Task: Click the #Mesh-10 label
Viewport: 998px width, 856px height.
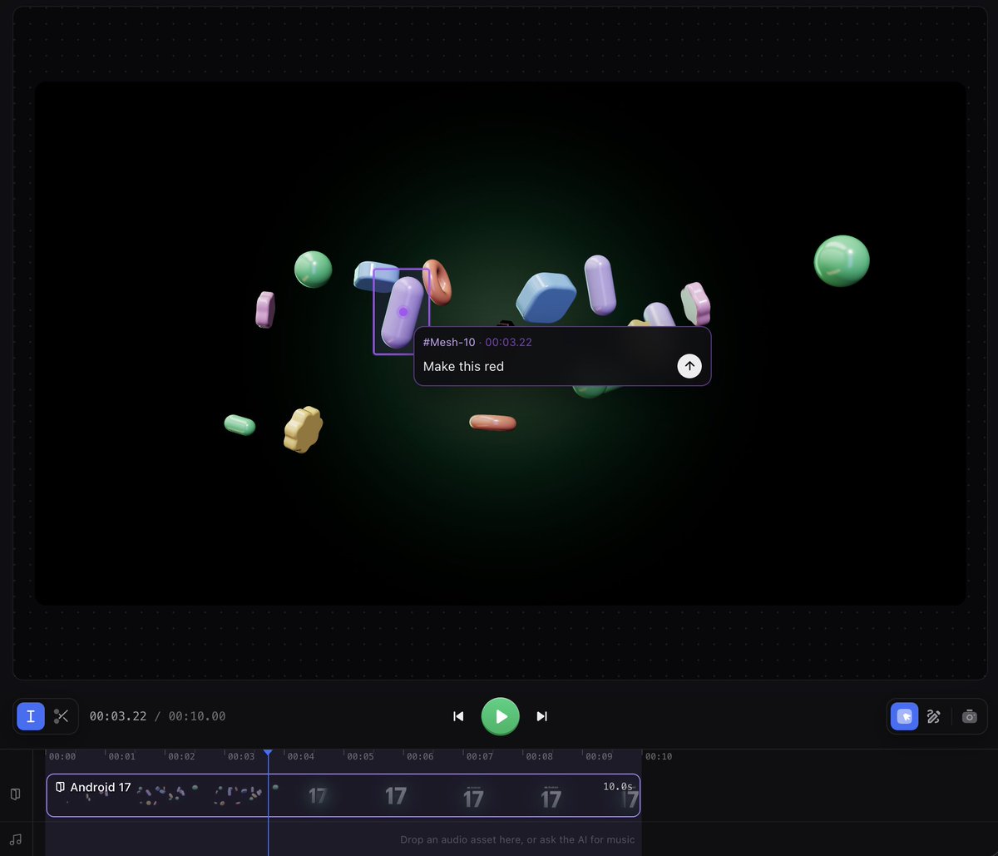Action: point(449,342)
